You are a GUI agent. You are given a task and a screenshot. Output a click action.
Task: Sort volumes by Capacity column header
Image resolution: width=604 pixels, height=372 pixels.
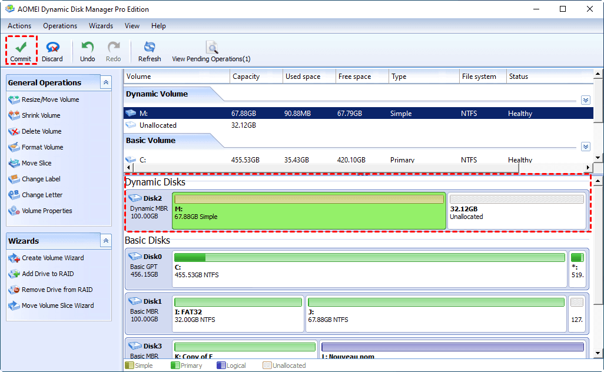(246, 77)
